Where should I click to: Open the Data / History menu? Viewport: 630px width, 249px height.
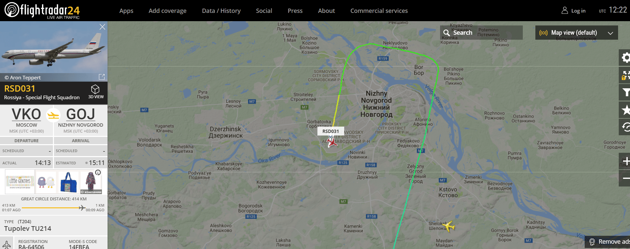[x=221, y=11]
